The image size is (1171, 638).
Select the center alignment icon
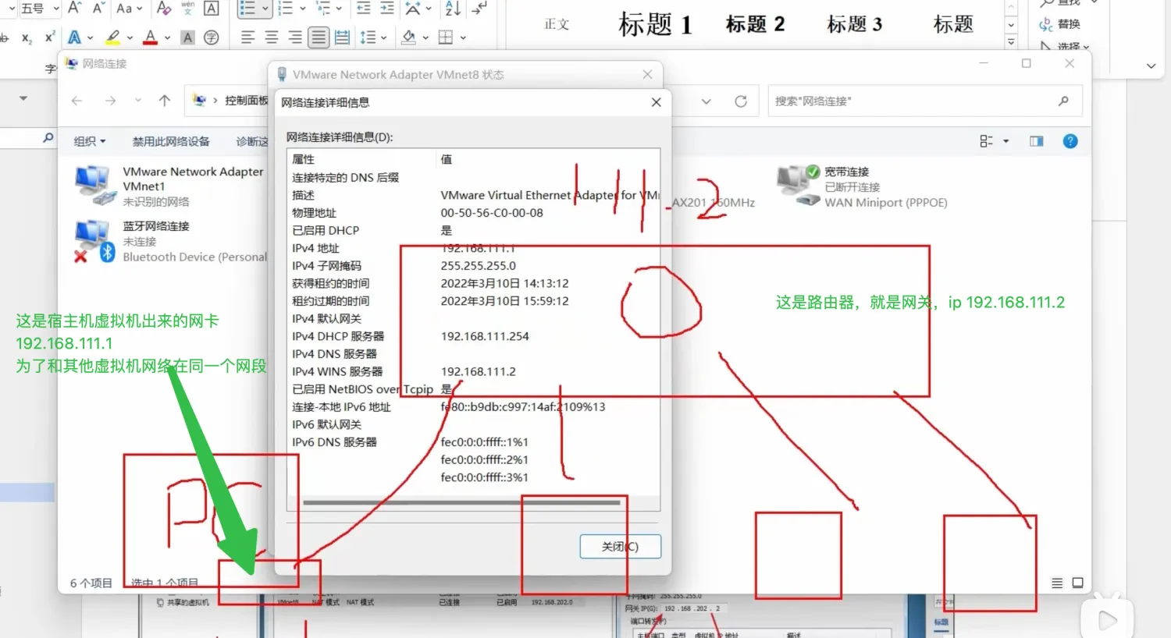(x=272, y=37)
